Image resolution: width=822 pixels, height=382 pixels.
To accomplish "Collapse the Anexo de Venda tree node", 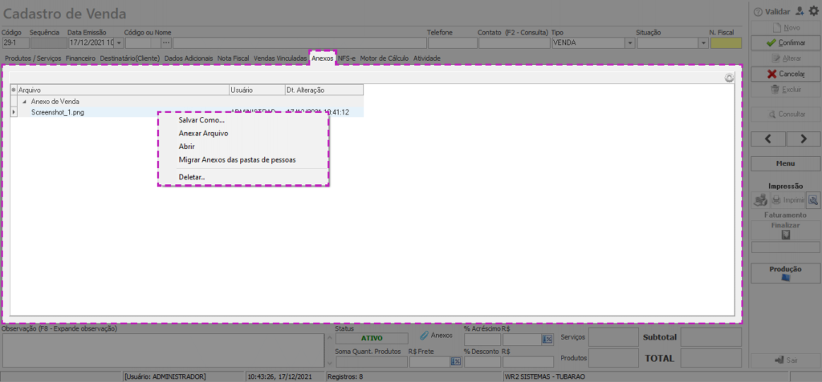I will click(x=23, y=102).
